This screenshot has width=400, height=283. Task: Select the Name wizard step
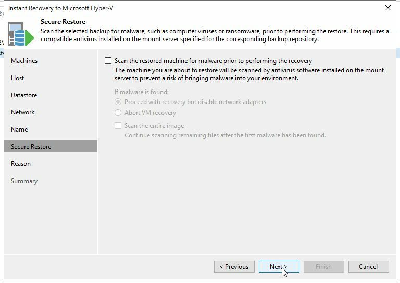(x=19, y=130)
